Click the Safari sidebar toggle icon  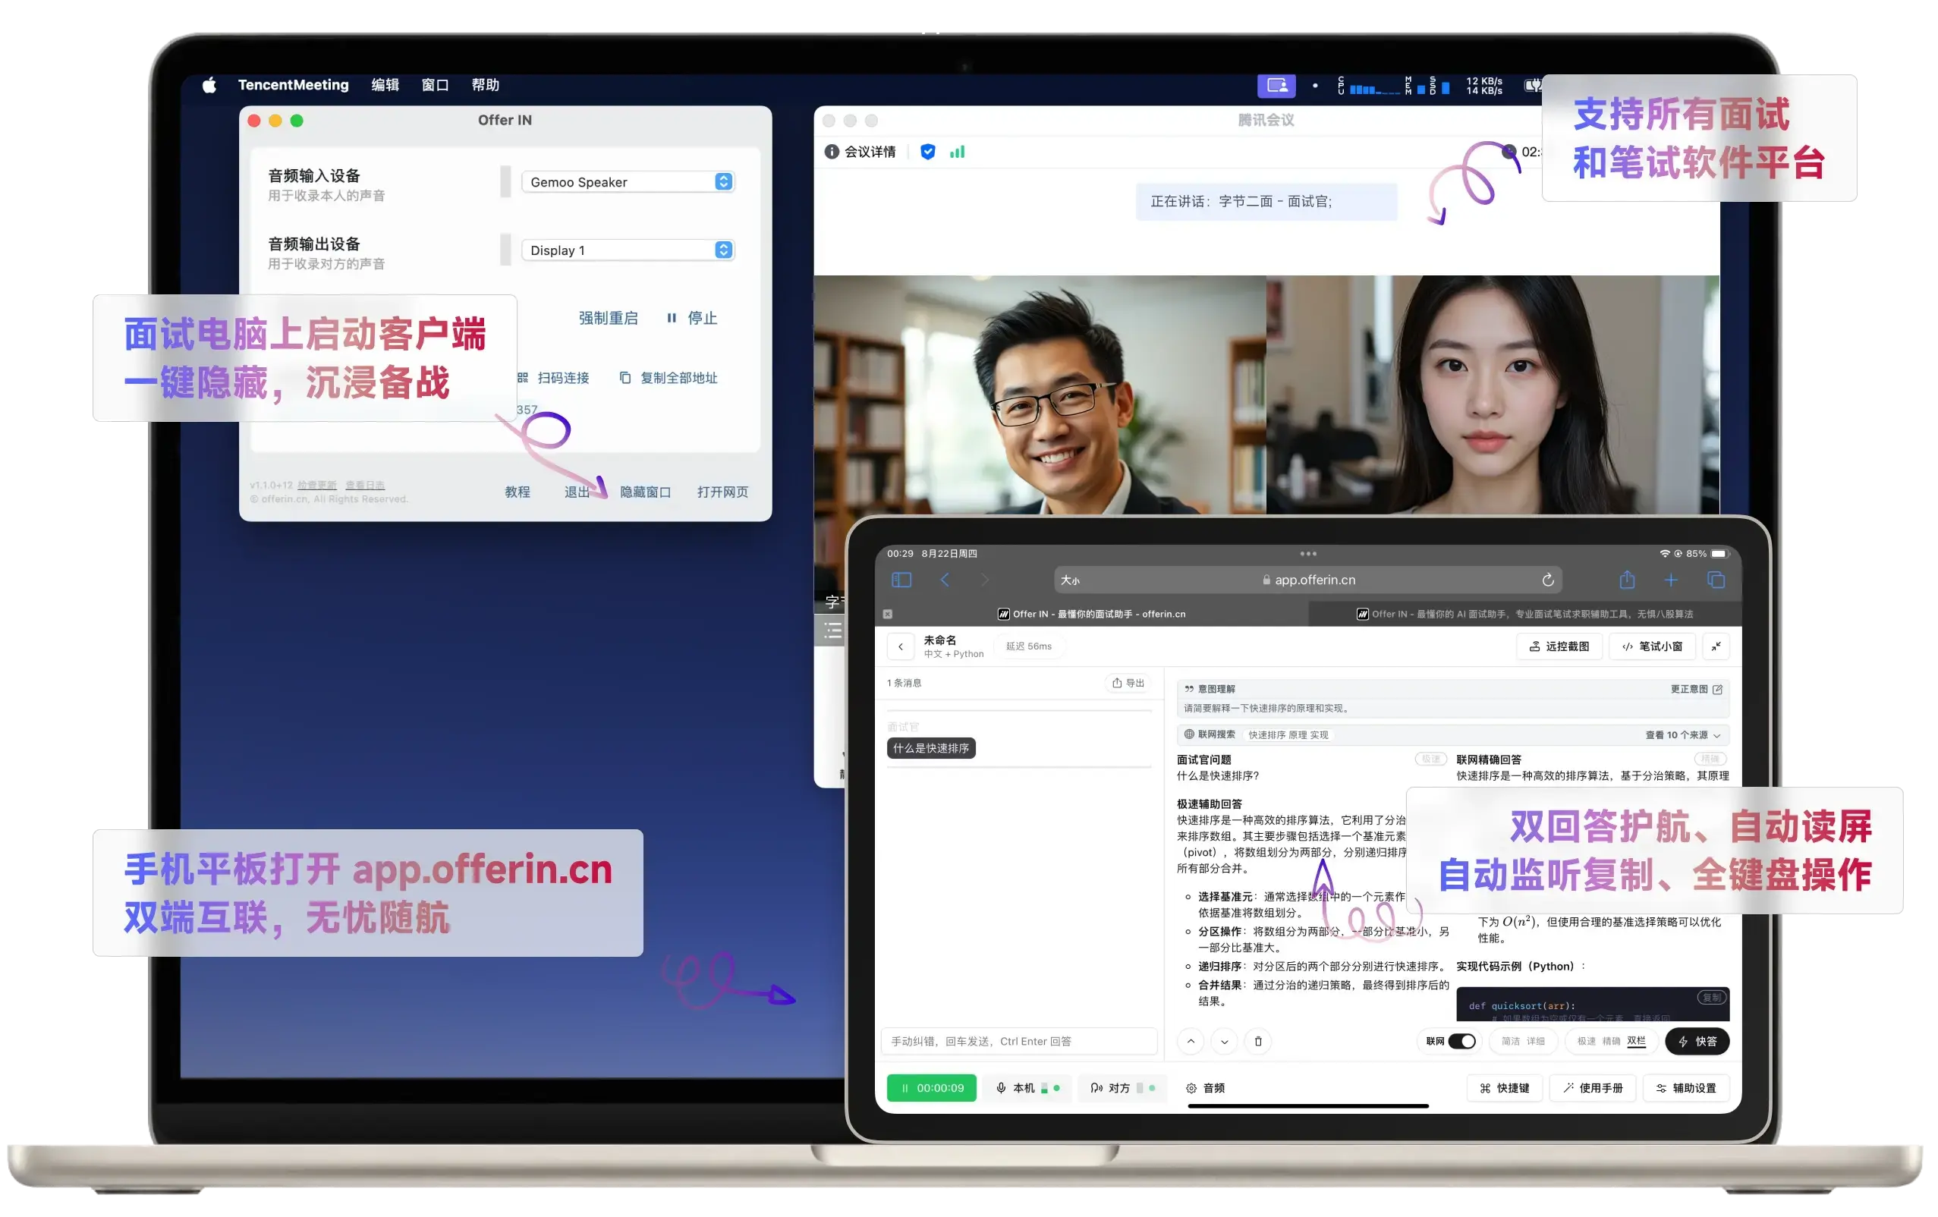coord(901,580)
